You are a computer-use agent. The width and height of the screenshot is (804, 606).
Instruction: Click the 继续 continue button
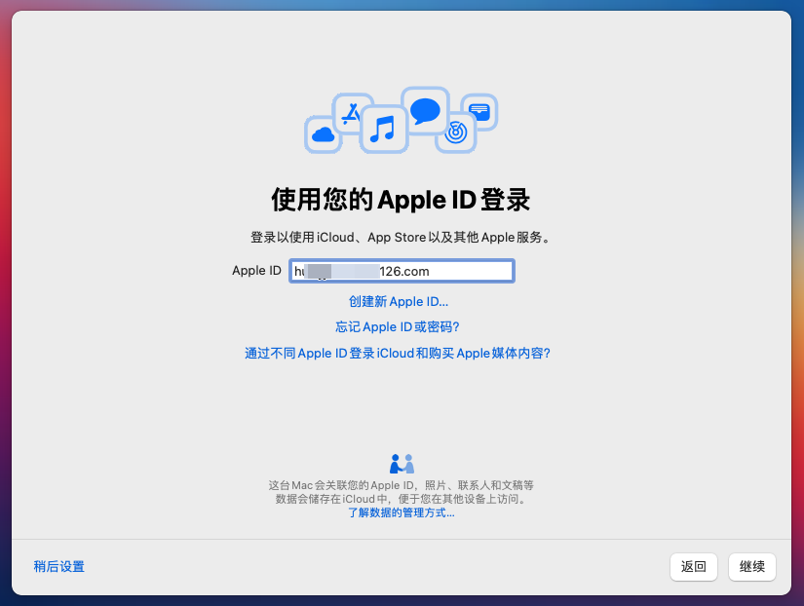pos(752,566)
